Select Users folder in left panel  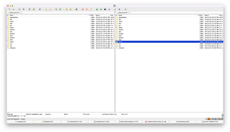pos(60,42)
